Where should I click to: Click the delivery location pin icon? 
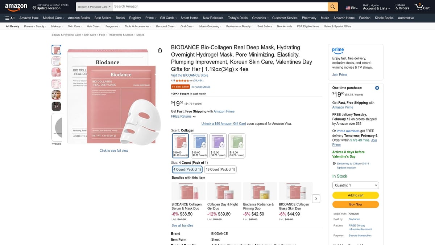click(334, 163)
